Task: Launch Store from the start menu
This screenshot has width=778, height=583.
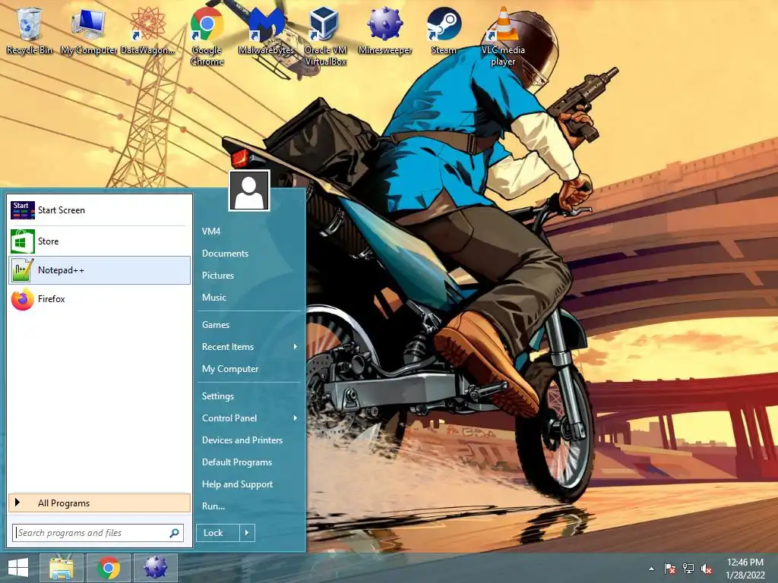Action: (100, 241)
